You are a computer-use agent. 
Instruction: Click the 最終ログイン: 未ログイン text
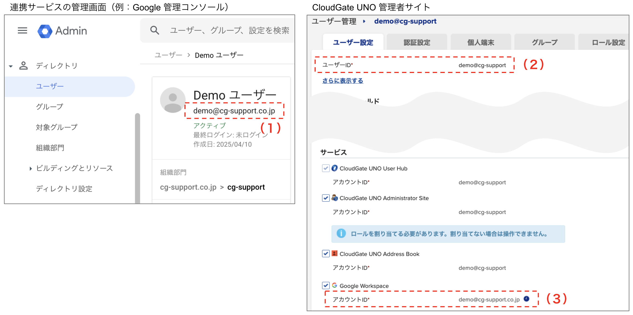[230, 135]
